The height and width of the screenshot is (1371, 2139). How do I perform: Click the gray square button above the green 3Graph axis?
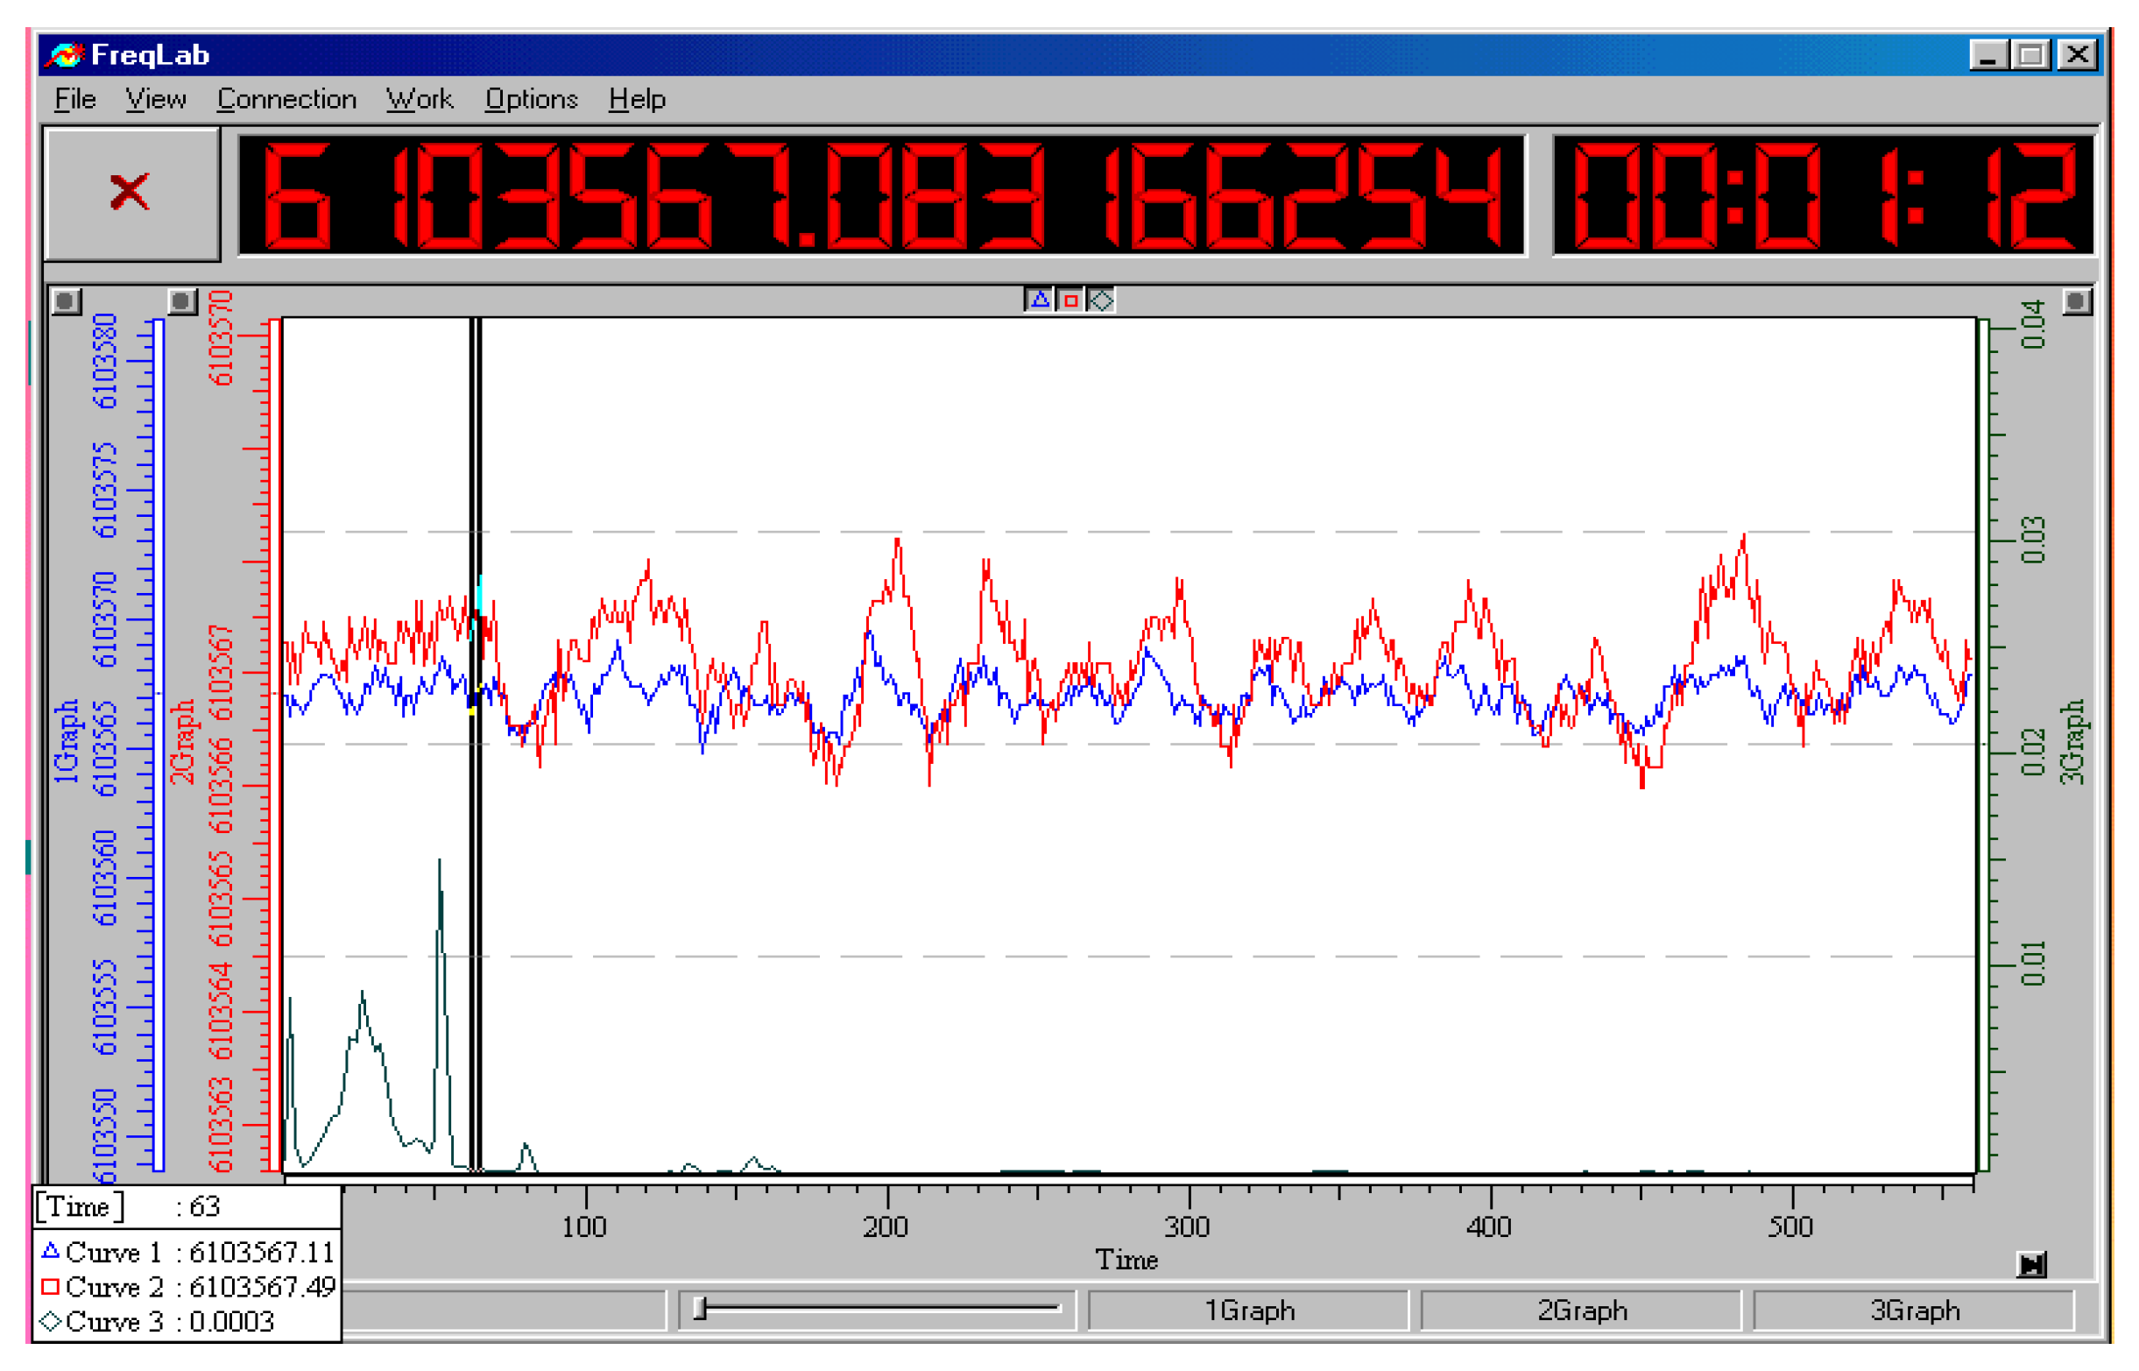click(x=2076, y=302)
